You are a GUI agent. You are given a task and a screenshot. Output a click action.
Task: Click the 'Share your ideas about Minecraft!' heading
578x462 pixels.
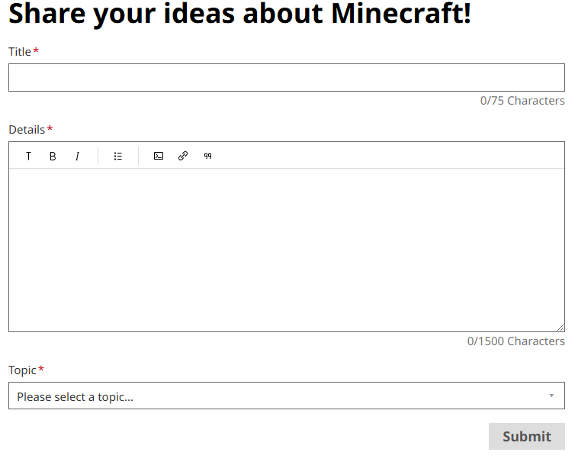tap(239, 14)
